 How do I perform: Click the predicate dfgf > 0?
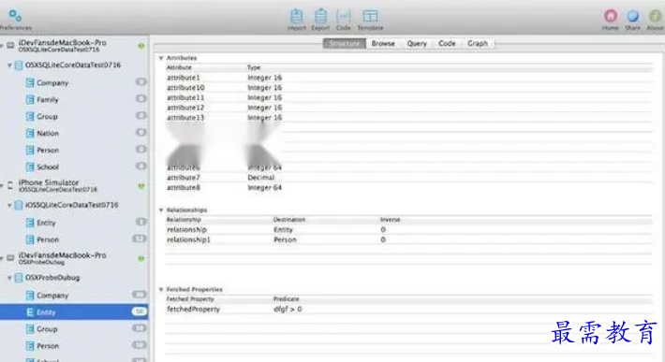click(288, 309)
